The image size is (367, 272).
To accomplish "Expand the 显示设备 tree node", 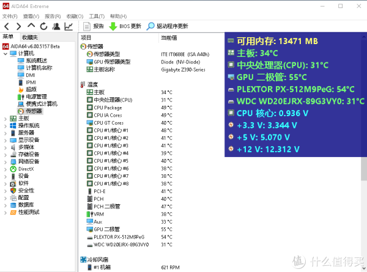I will tap(6, 141).
